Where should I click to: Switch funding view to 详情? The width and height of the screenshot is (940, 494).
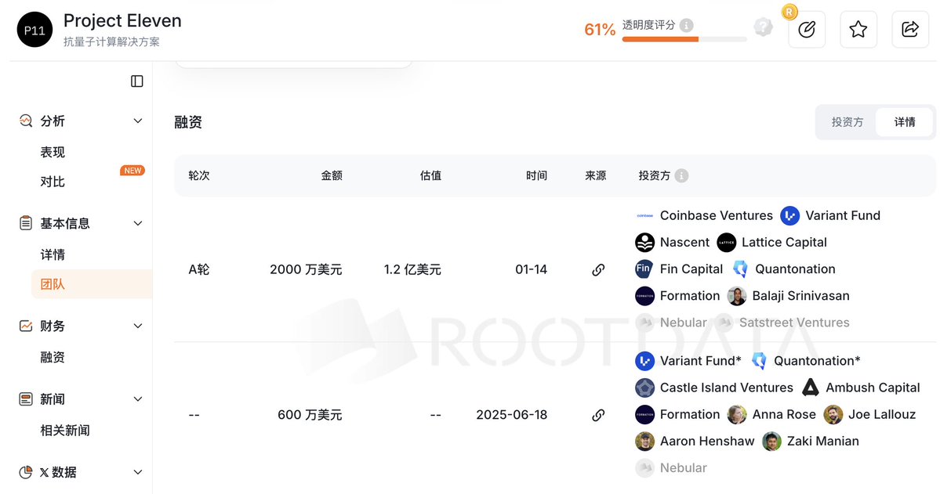point(905,122)
